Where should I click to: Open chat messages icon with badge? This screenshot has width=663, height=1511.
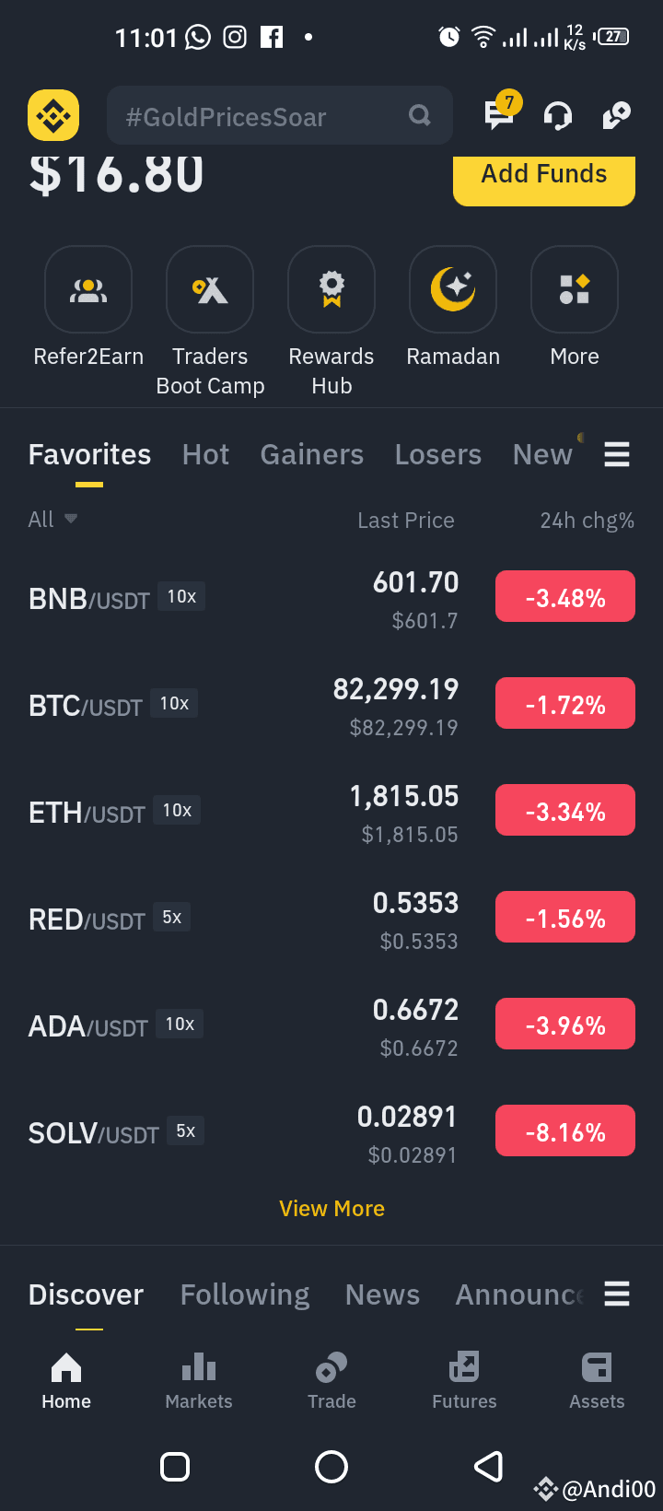[501, 114]
